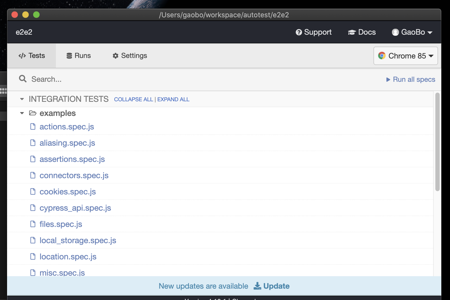The image size is (450, 300).
Task: Open the Tests tab
Action: point(31,56)
